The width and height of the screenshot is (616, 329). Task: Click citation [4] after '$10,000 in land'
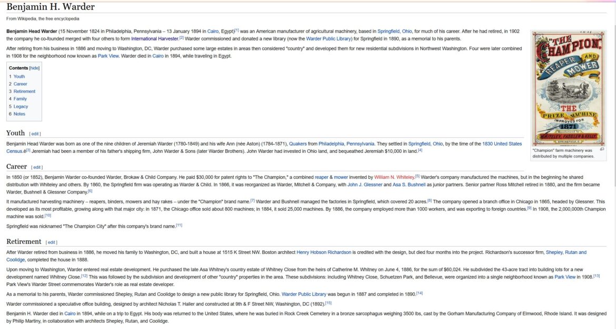click(x=420, y=150)
